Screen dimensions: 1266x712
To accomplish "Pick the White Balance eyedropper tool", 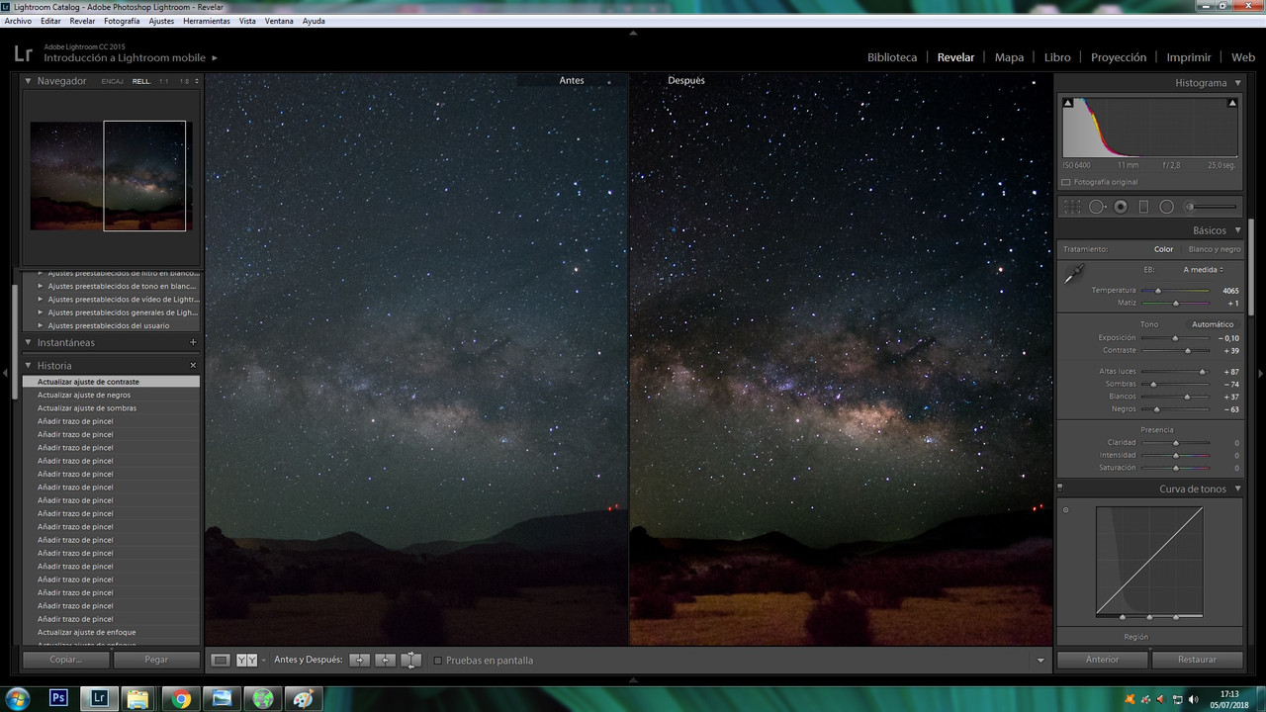I will pyautogui.click(x=1074, y=275).
